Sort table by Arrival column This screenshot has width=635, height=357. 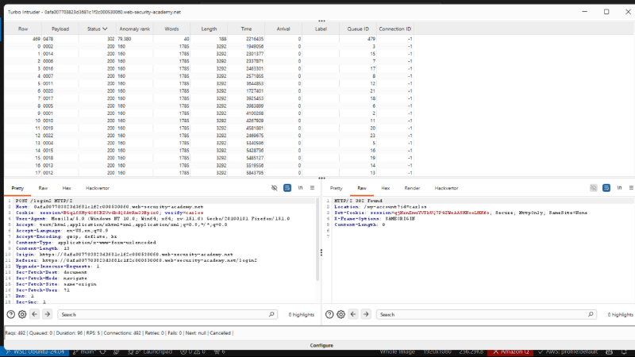283,29
